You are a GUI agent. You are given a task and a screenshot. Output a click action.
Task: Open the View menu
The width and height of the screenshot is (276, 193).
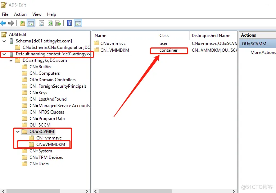pyautogui.click(x=37, y=14)
